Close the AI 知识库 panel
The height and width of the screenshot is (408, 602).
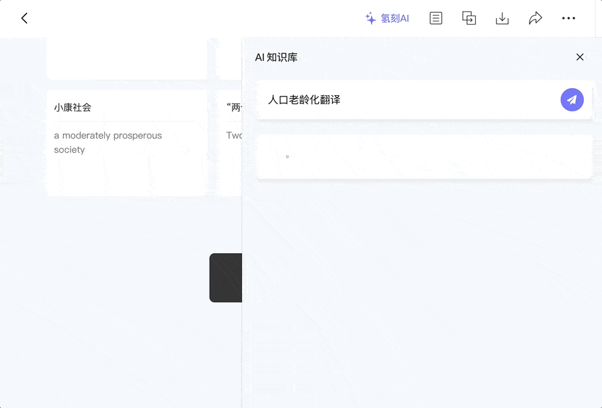580,57
